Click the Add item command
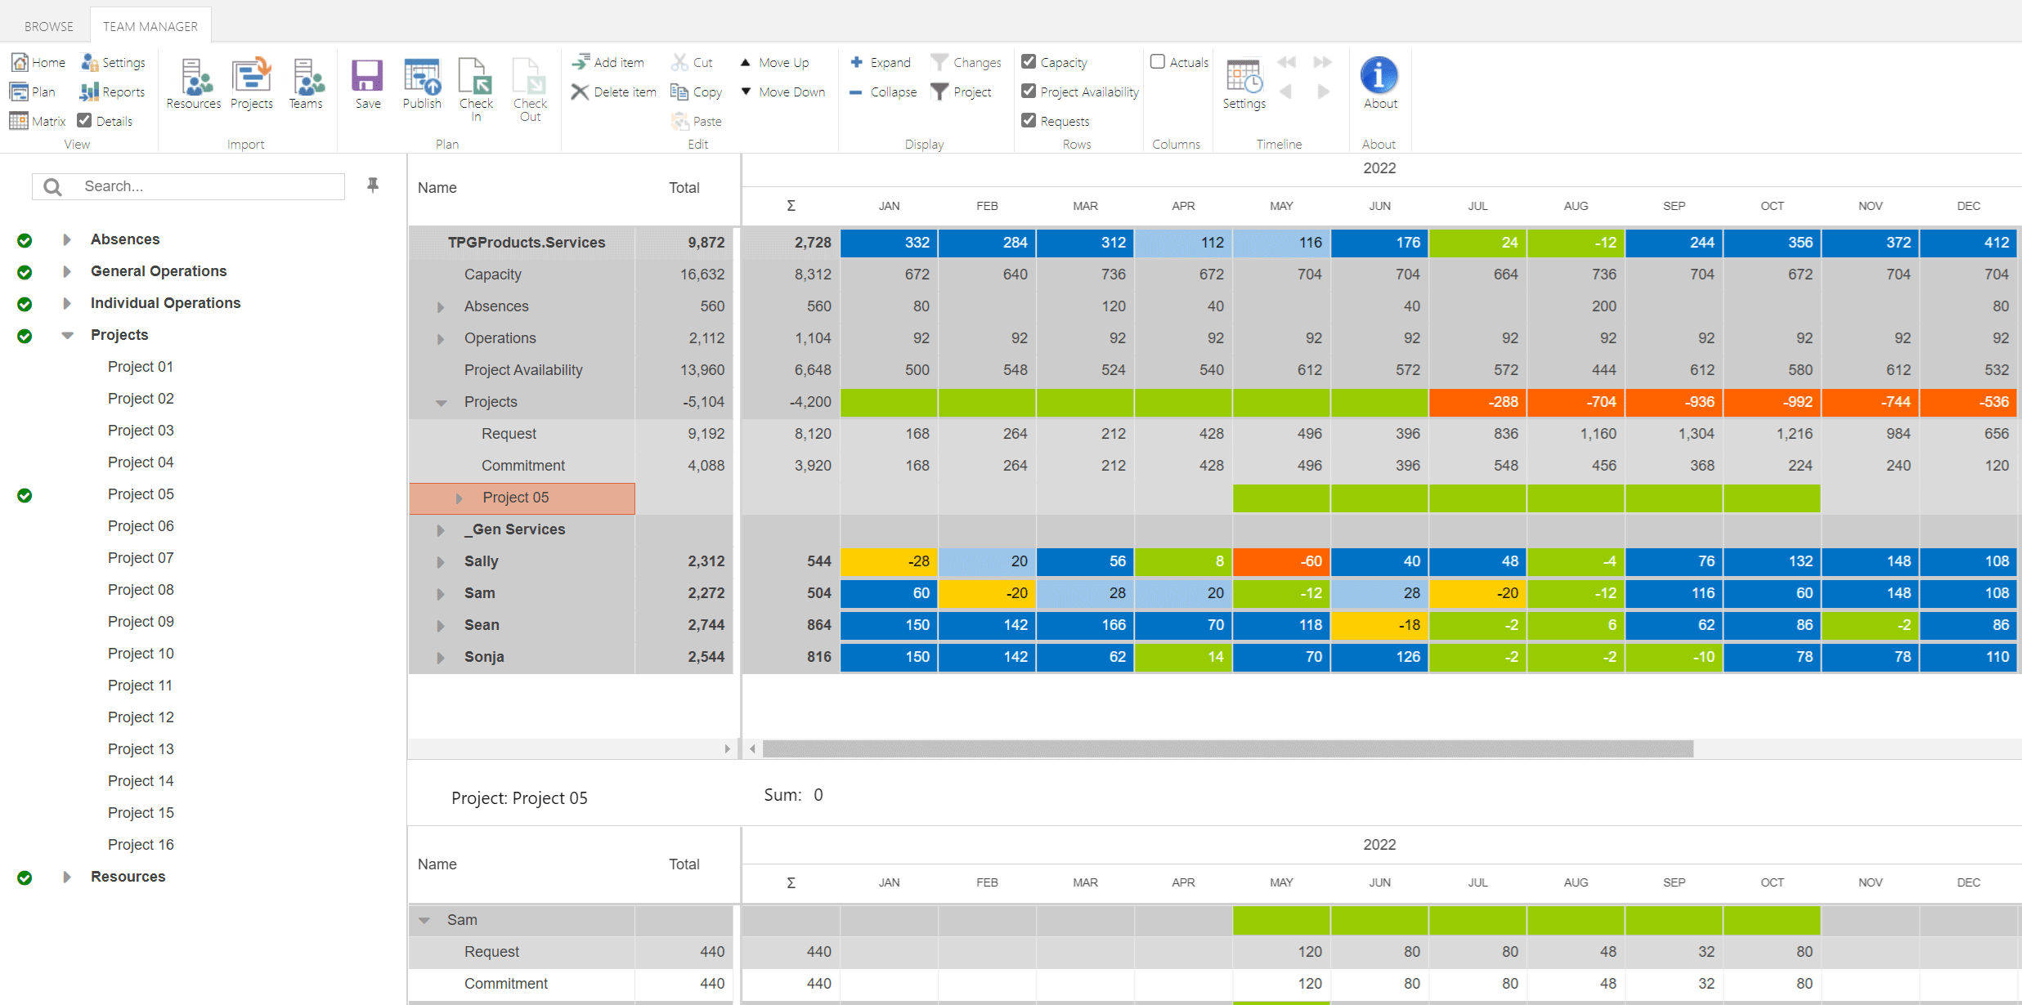 click(609, 61)
